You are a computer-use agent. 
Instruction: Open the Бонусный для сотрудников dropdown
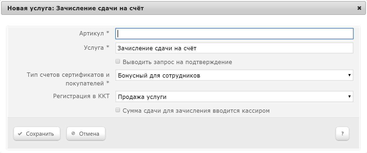pyautogui.click(x=234, y=75)
